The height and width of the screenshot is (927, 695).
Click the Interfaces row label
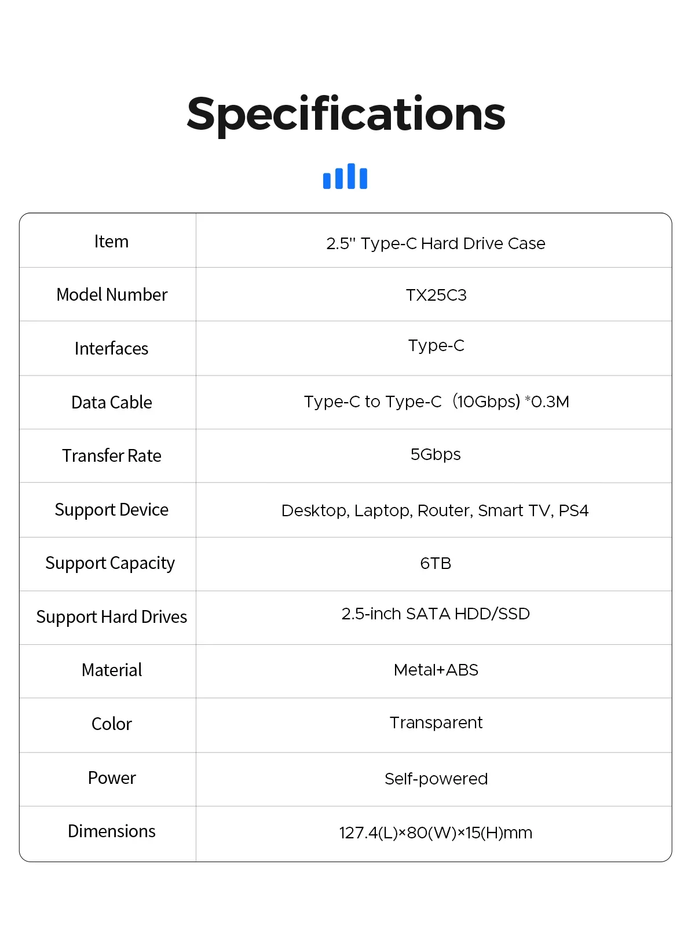tap(111, 349)
